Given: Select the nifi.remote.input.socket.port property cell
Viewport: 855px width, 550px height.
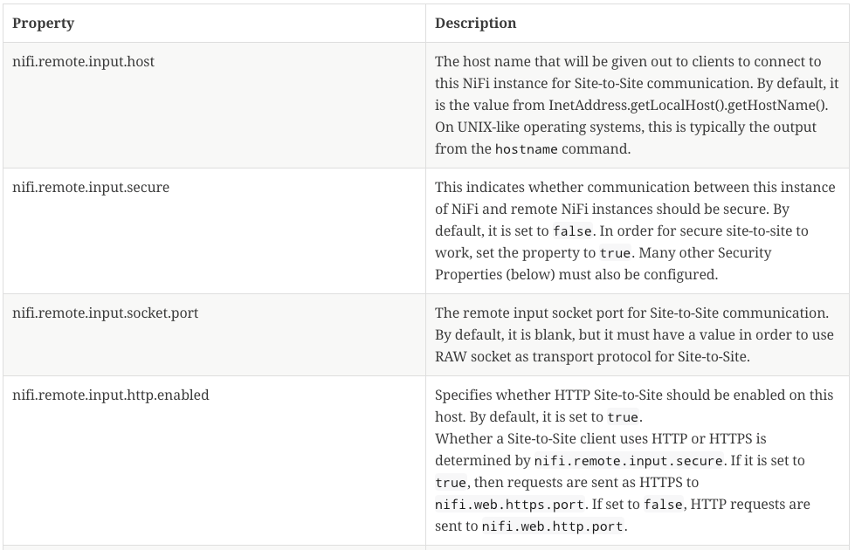Looking at the screenshot, I should (x=105, y=313).
